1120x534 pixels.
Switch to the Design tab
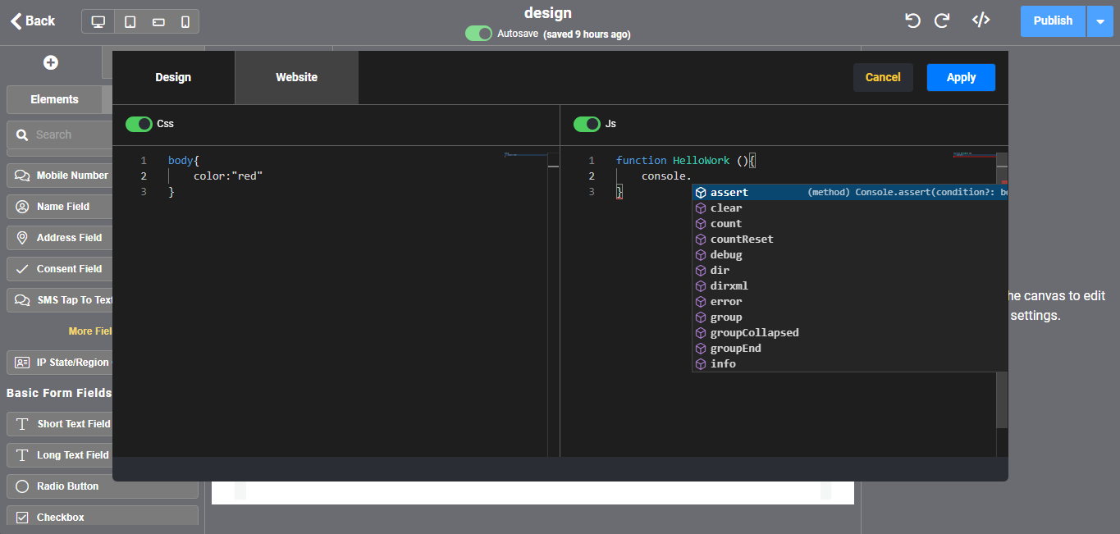click(173, 77)
